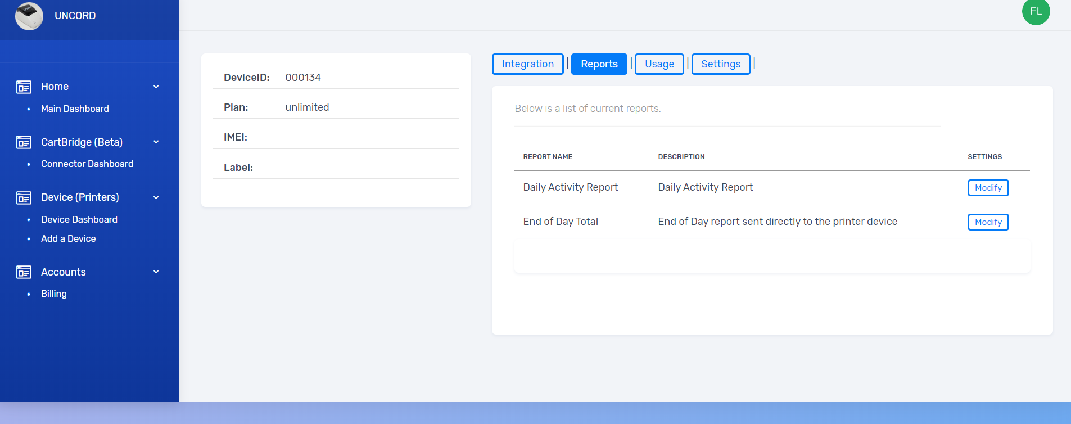Collapse the Accounts menu chevron
Image resolution: width=1071 pixels, height=424 pixels.
pyautogui.click(x=156, y=272)
